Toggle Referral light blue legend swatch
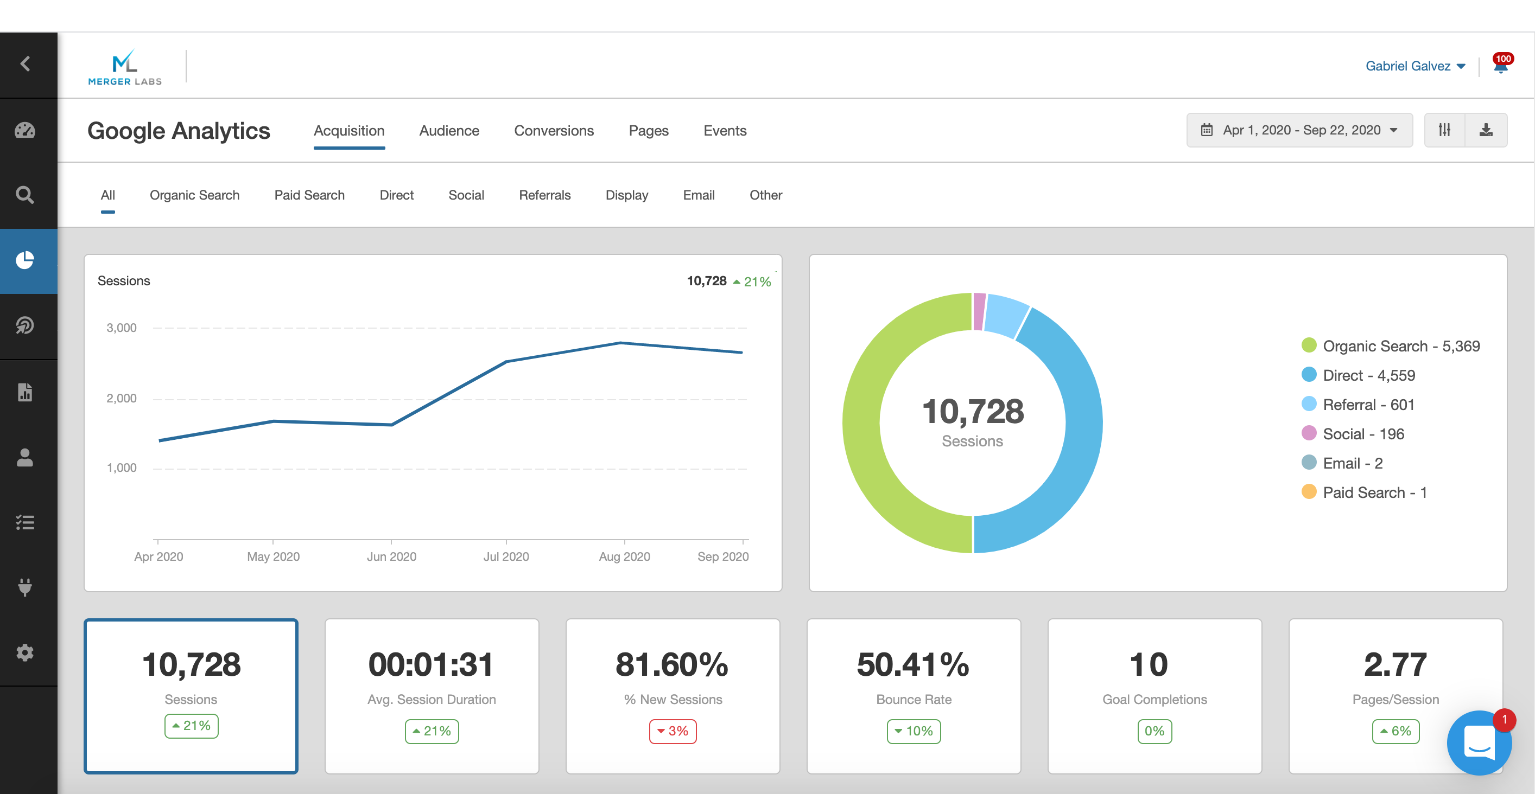This screenshot has width=1535, height=794. (1309, 404)
